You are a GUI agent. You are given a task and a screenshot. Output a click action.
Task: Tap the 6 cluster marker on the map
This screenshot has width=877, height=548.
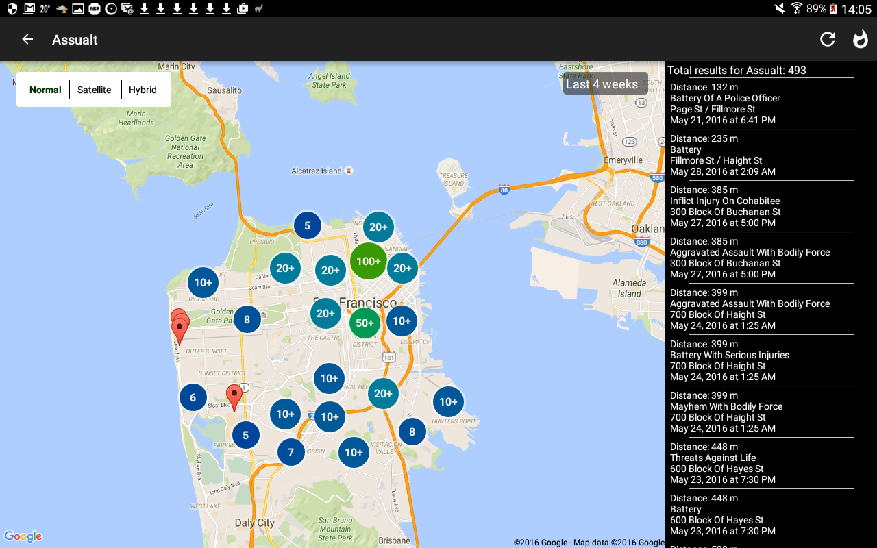tap(193, 397)
